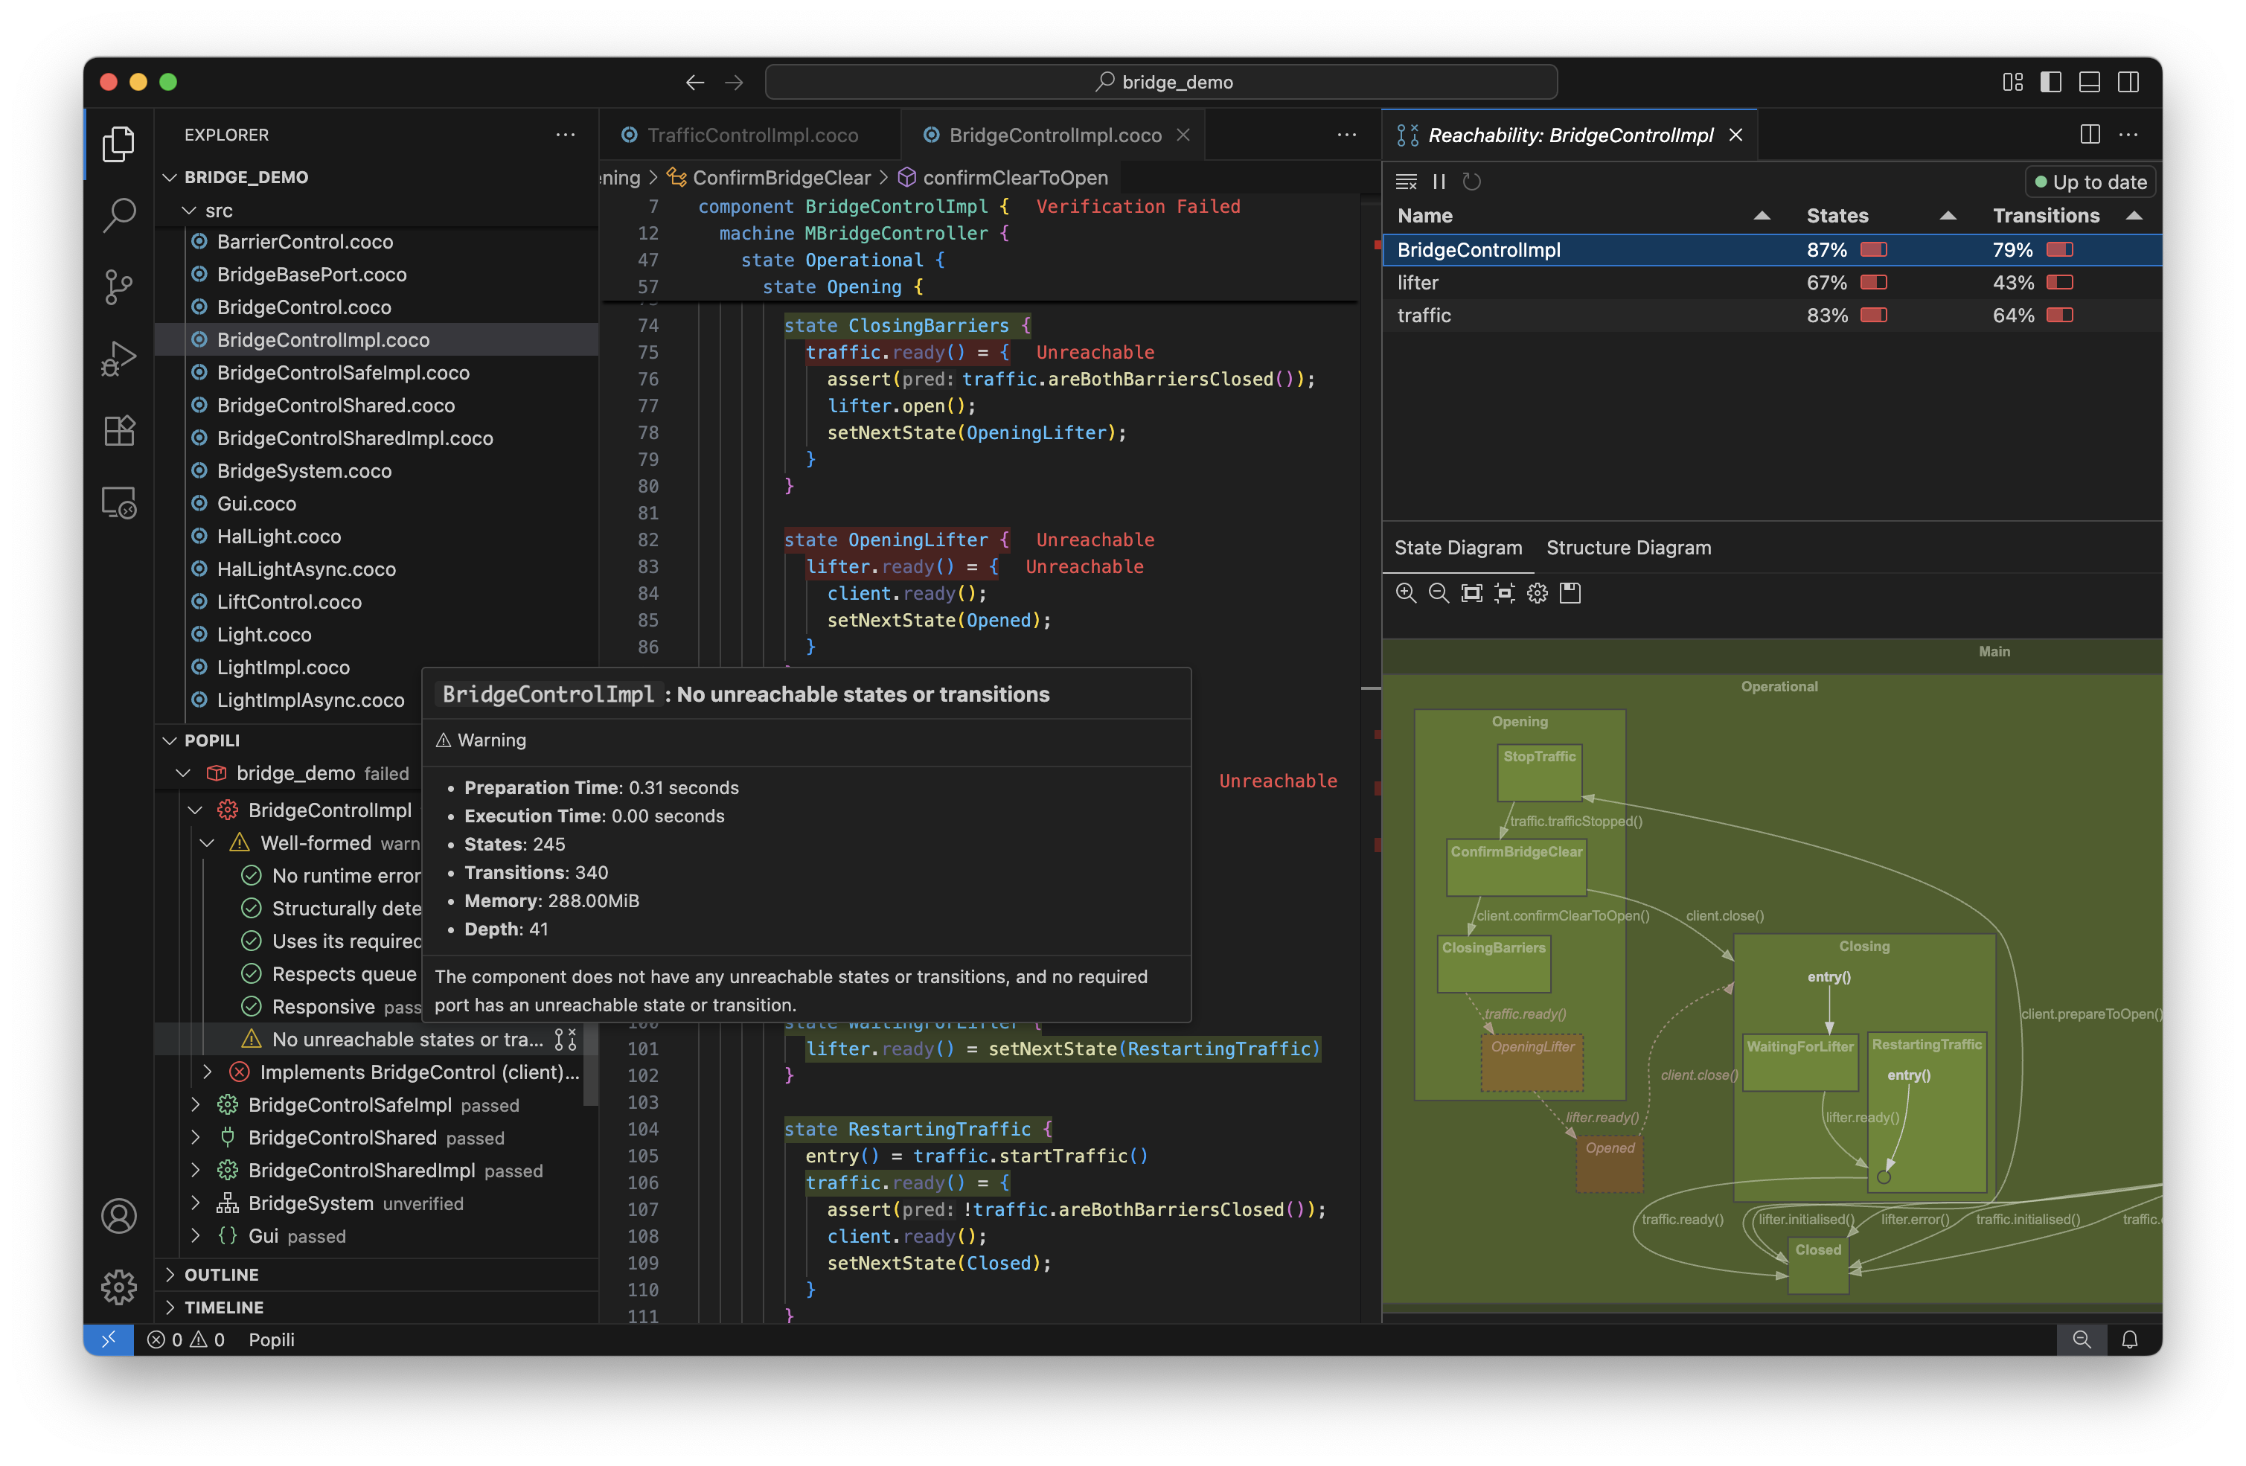Open the reachability icon beside No unreachable states
The height and width of the screenshot is (1466, 2246).
coord(566,1039)
